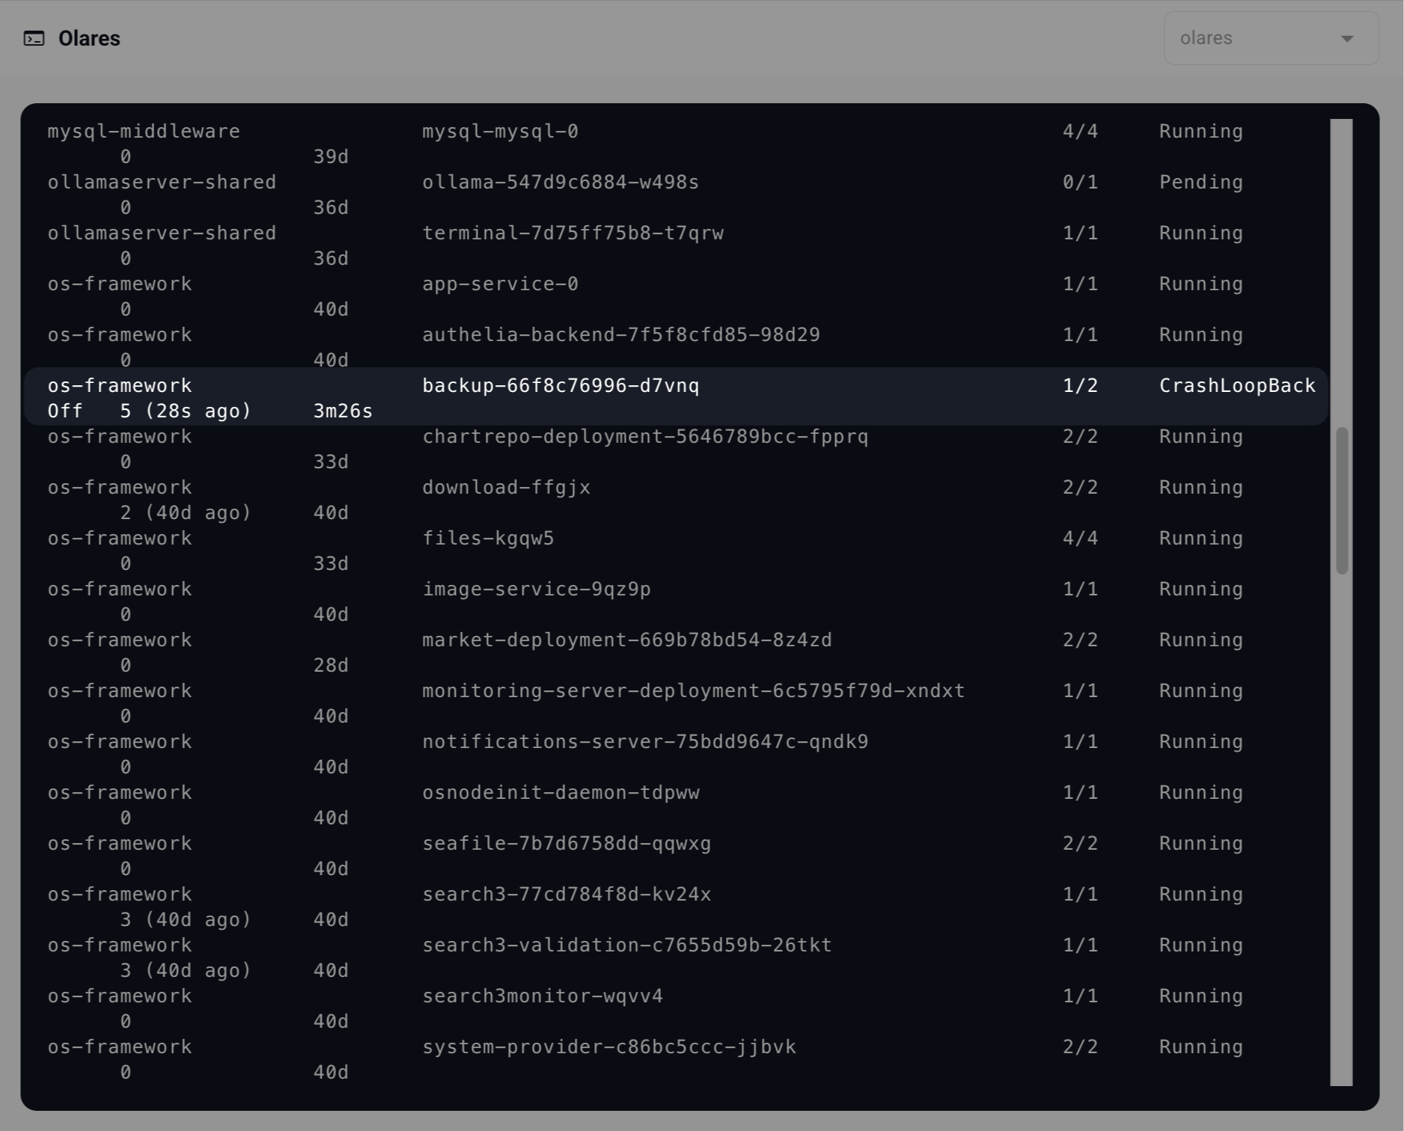The height and width of the screenshot is (1131, 1404).
Task: Click the authelia-backend-7f5f8cfd85-98d29 pod name
Action: (620, 334)
